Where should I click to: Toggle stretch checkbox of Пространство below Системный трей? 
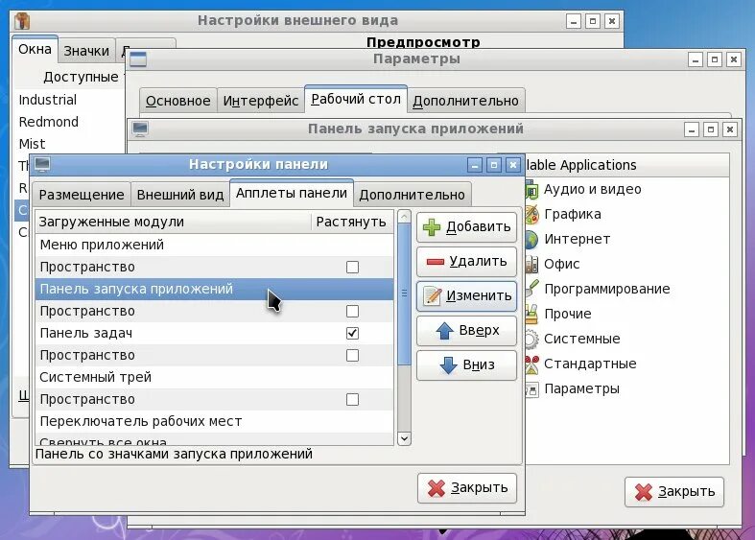click(x=352, y=399)
